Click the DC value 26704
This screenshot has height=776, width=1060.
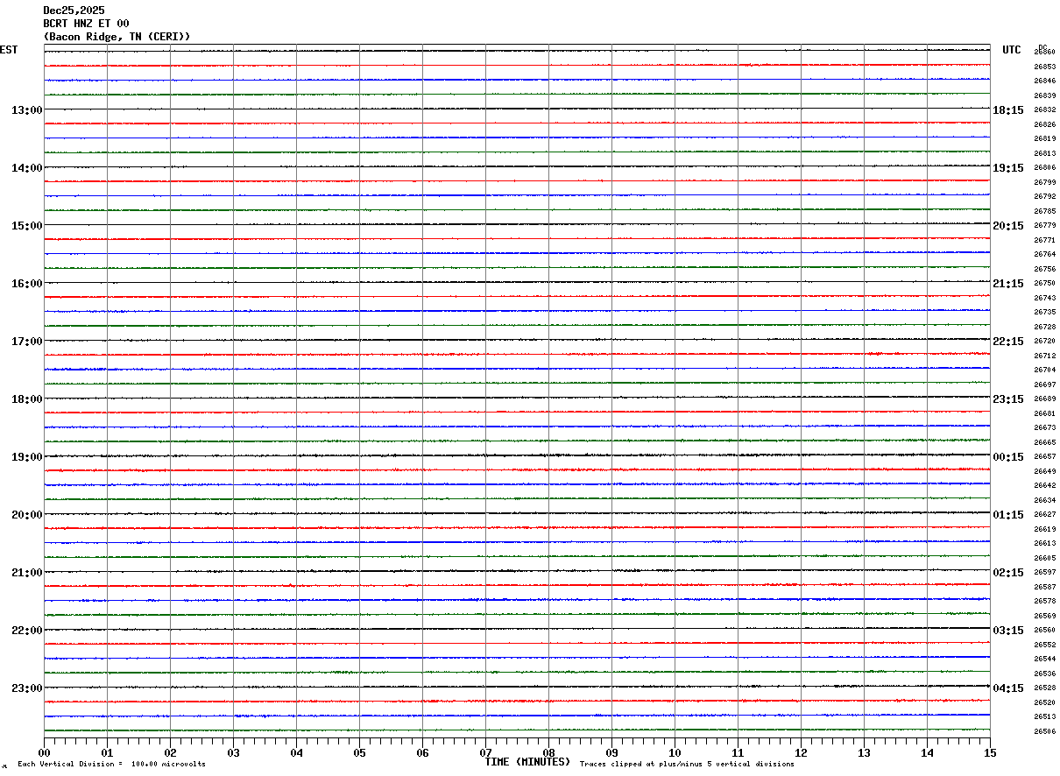[x=1044, y=370]
